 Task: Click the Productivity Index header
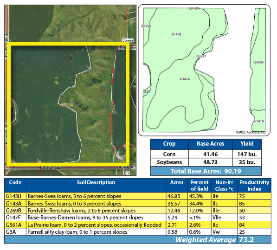point(254,186)
